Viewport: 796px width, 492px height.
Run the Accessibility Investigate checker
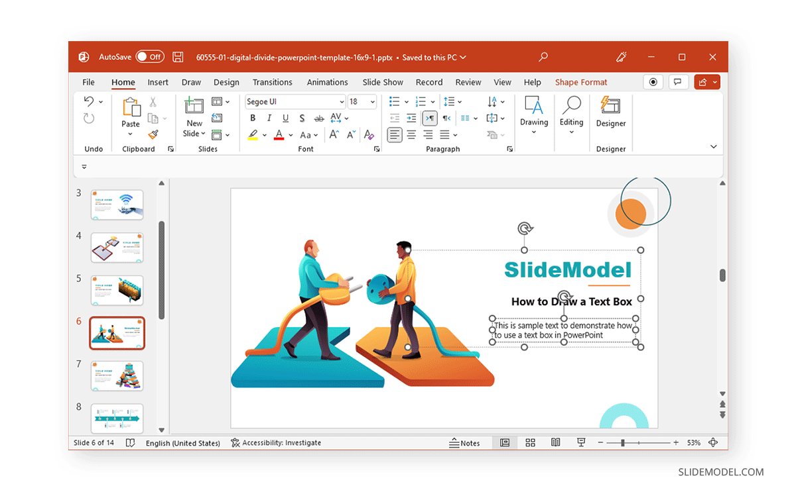click(277, 442)
